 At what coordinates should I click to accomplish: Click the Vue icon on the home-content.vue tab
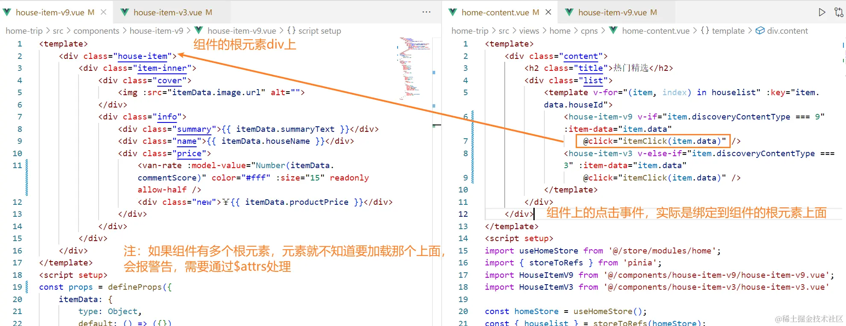coord(453,12)
